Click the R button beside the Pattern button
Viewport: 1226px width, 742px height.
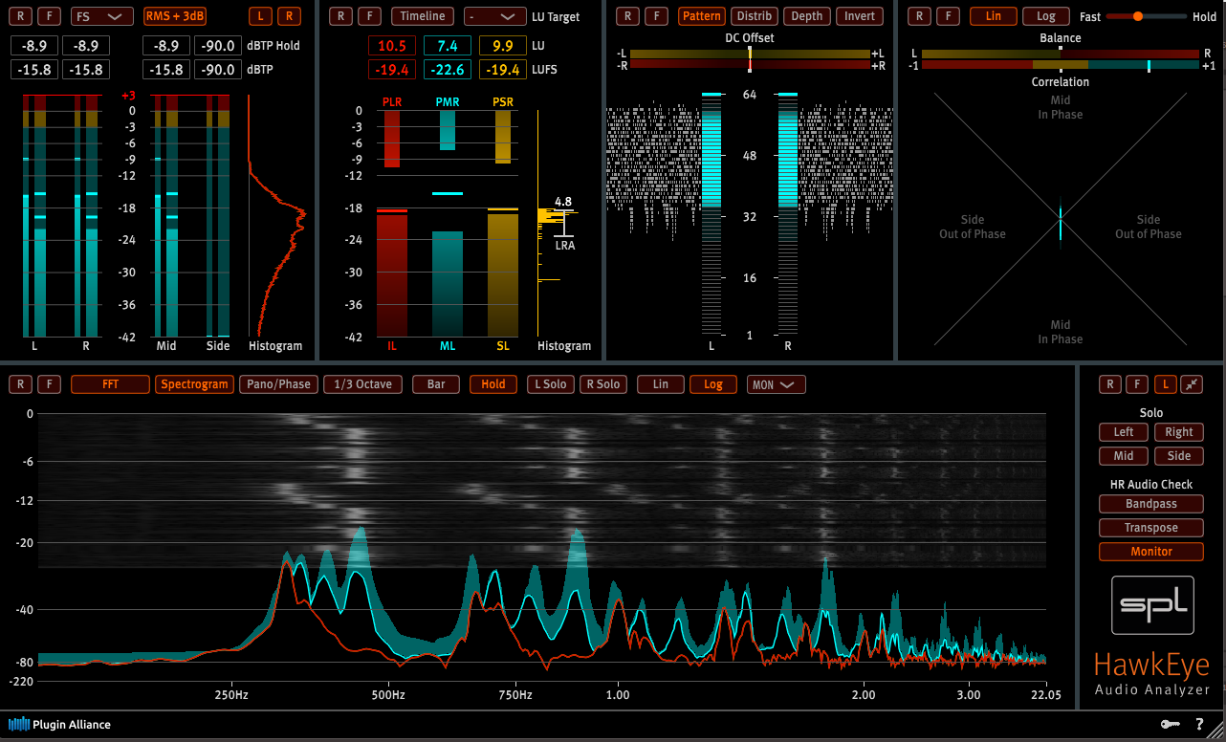[627, 16]
